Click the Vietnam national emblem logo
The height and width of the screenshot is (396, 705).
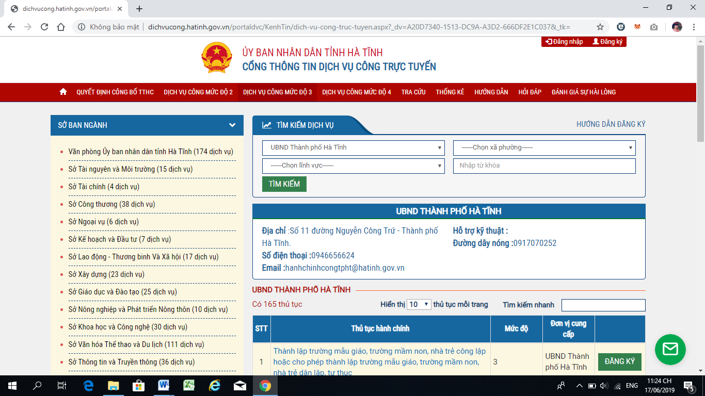[217, 58]
